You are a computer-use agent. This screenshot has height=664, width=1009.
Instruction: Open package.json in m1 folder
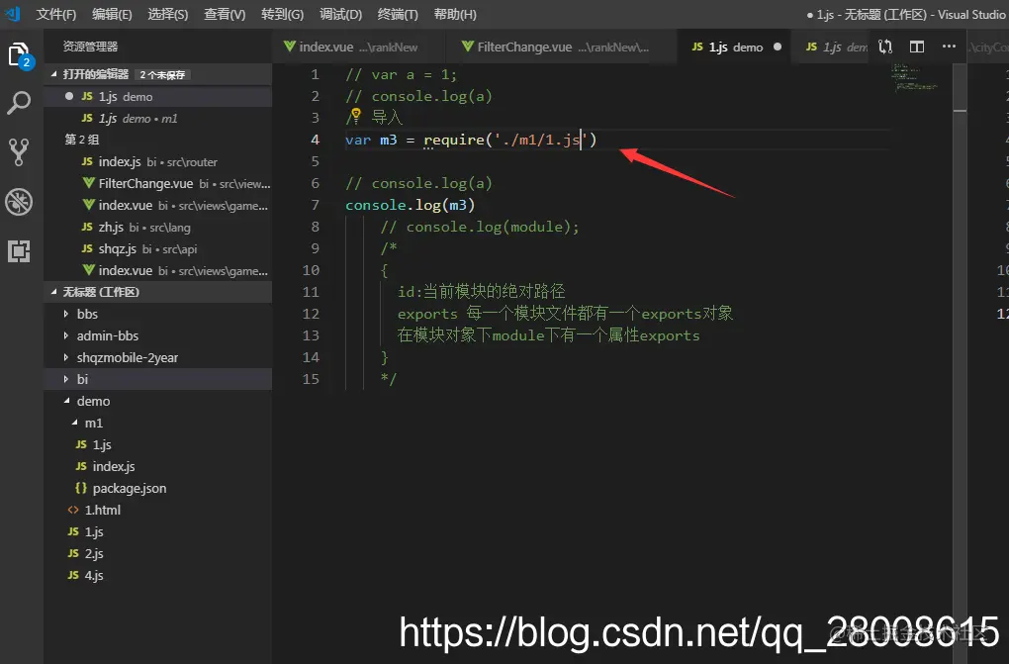(157, 488)
